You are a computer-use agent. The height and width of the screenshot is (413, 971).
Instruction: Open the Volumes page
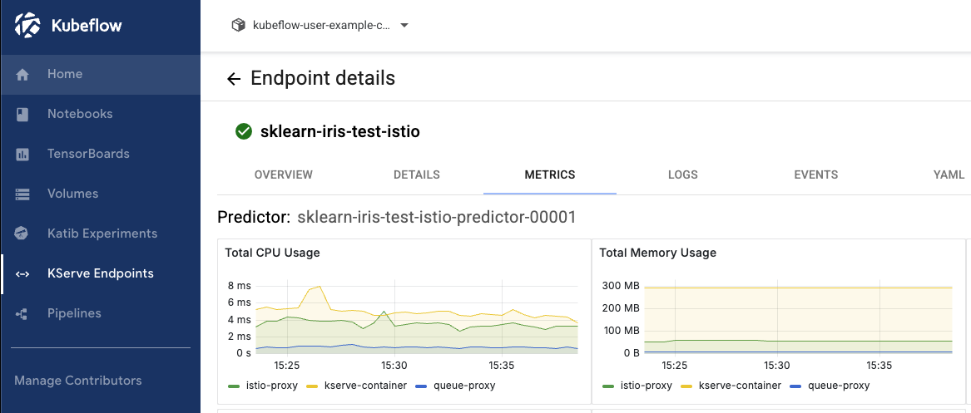101,194
